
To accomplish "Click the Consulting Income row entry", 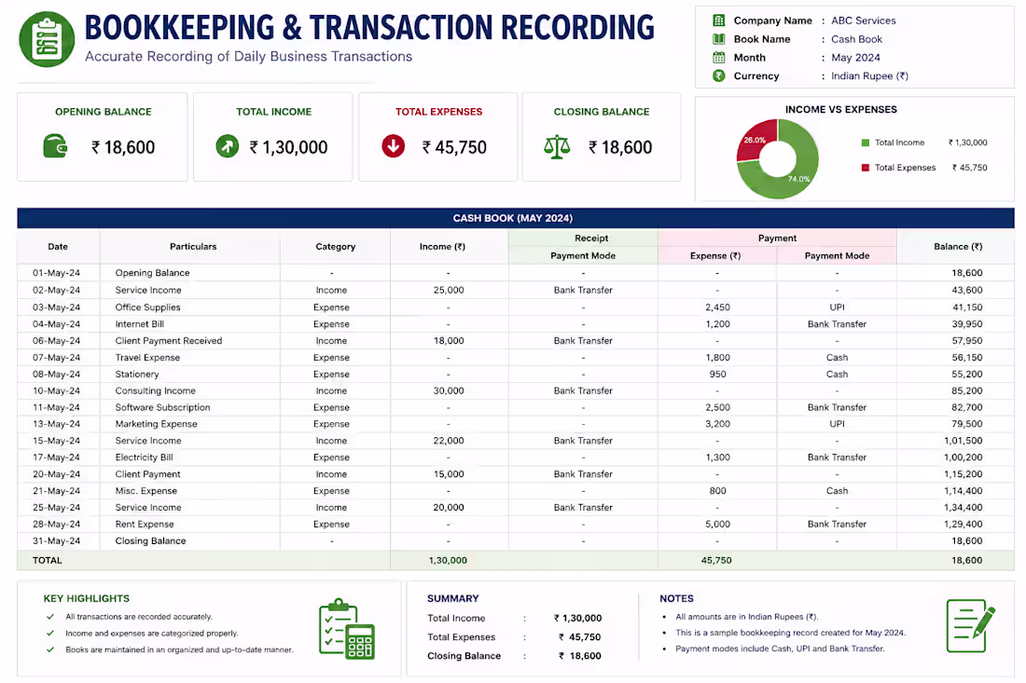I will coord(155,390).
